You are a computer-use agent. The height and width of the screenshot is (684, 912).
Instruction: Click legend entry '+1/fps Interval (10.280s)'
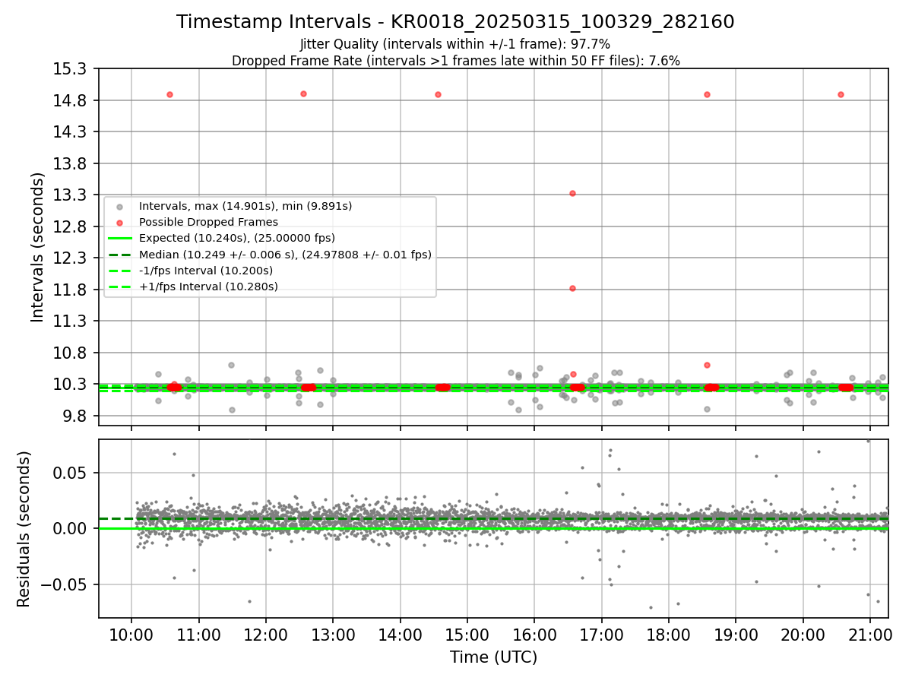pos(207,287)
